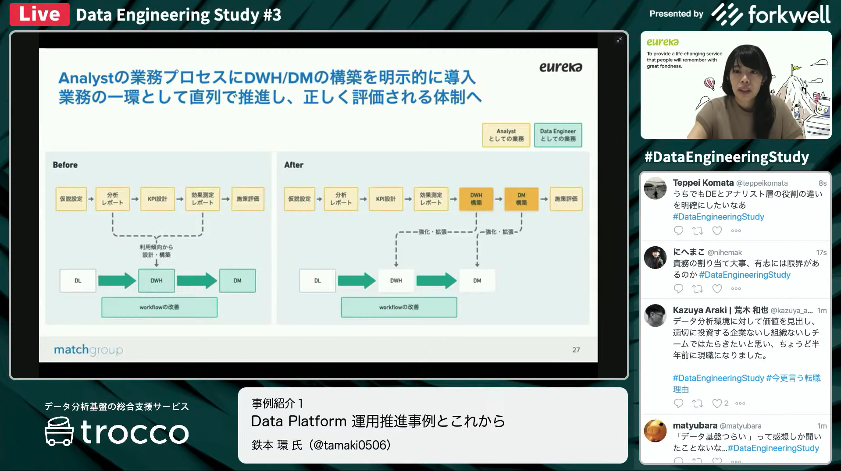Reply to the にへまこ tweet
Viewport: 841px width, 471px height.
(x=678, y=288)
